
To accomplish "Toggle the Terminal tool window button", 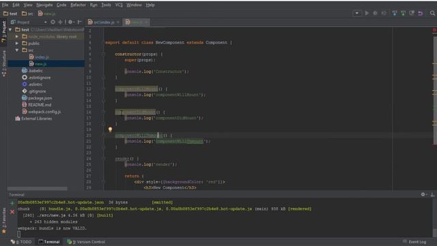I will tap(49, 242).
